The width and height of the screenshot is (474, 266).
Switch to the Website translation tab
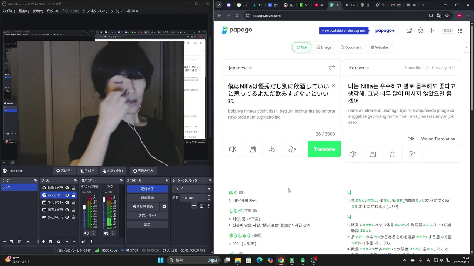tap(379, 47)
